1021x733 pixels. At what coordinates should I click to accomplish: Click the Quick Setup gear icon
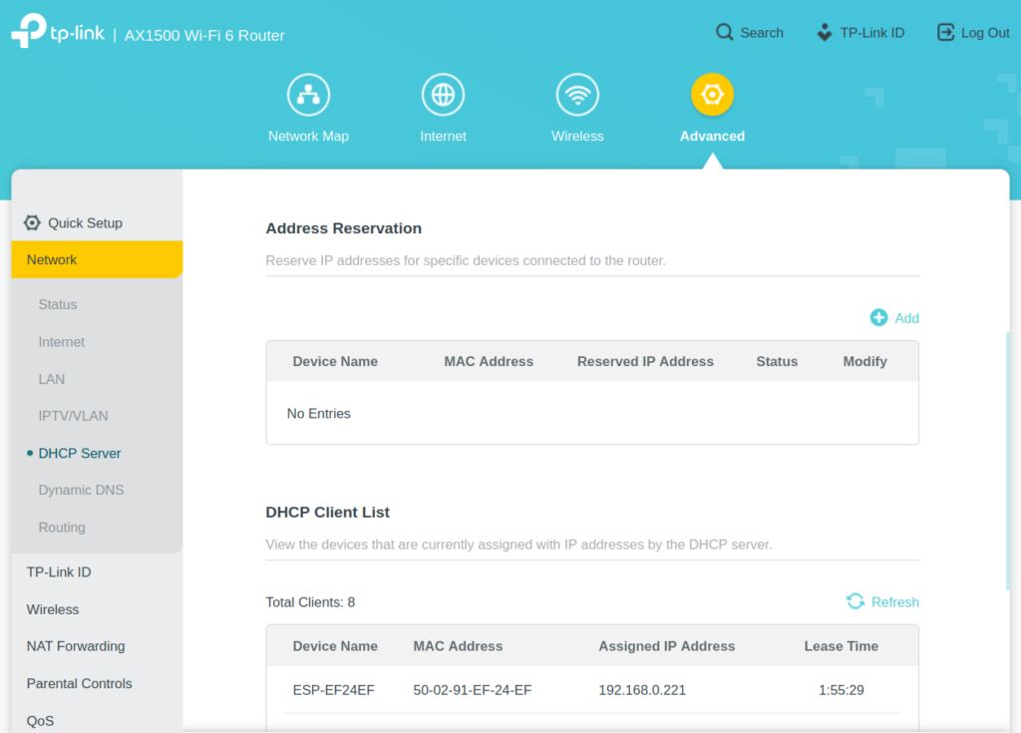tap(32, 222)
